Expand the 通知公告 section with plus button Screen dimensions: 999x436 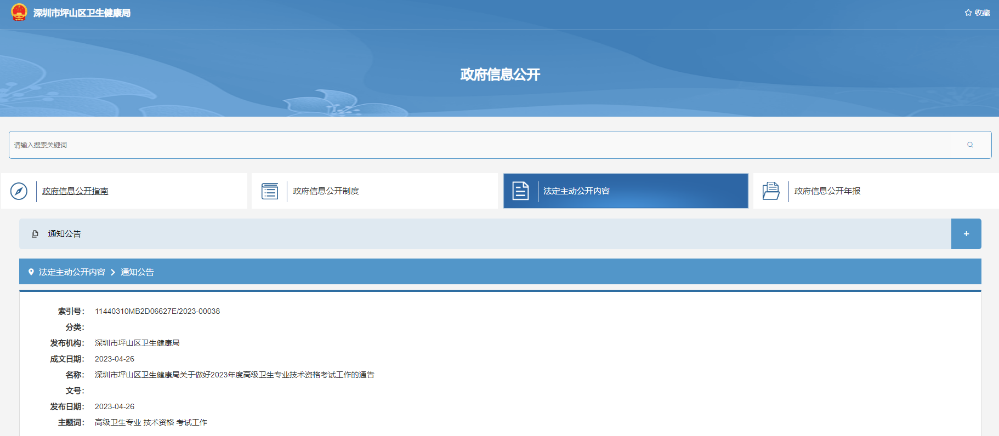tap(966, 234)
